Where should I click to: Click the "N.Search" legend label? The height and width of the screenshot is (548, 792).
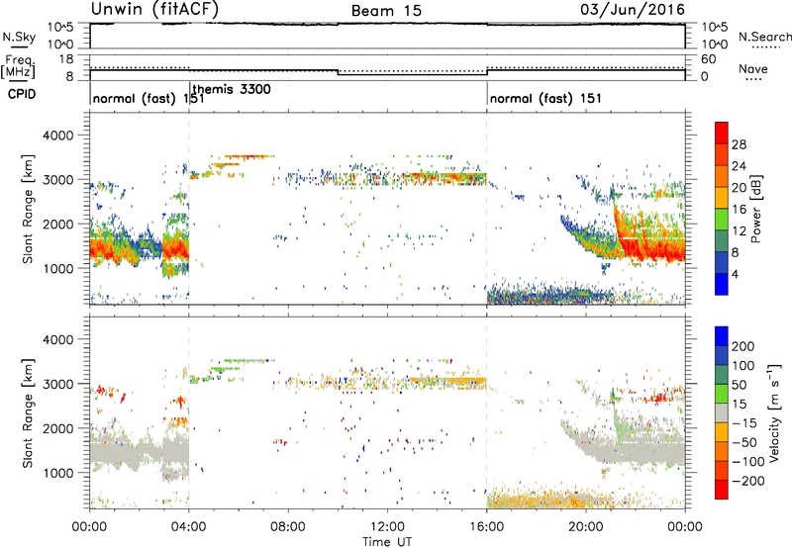(764, 37)
